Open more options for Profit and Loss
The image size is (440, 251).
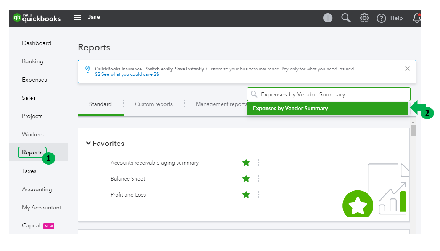pyautogui.click(x=259, y=195)
